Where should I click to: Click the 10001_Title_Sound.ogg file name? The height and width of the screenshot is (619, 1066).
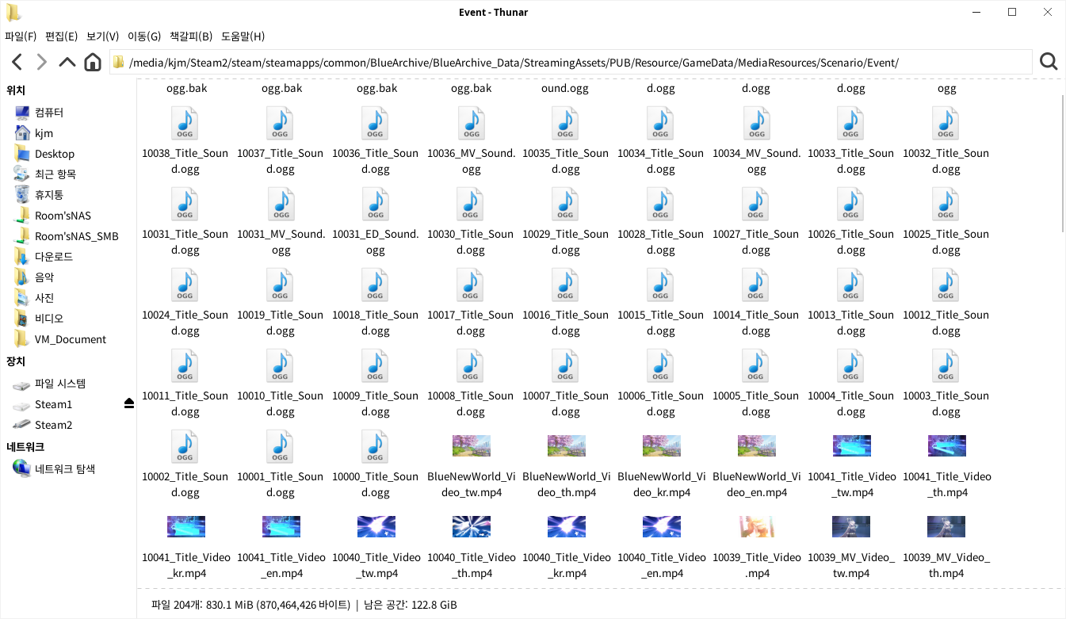(281, 484)
